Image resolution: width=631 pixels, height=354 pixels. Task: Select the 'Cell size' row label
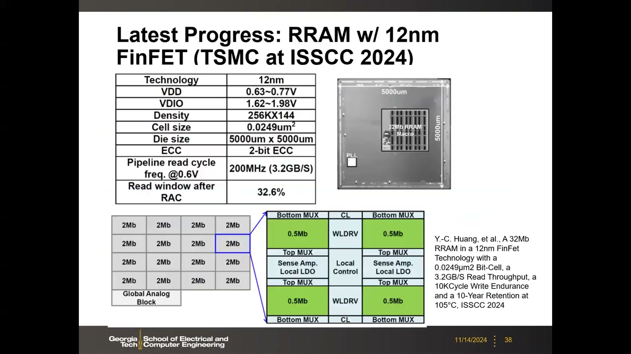(x=171, y=127)
